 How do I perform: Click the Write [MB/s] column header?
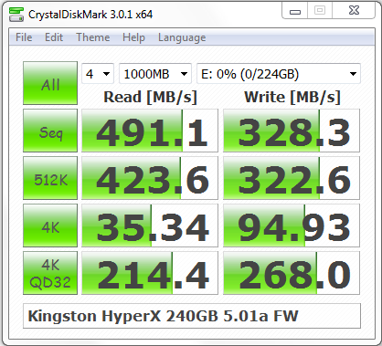pyautogui.click(x=292, y=98)
